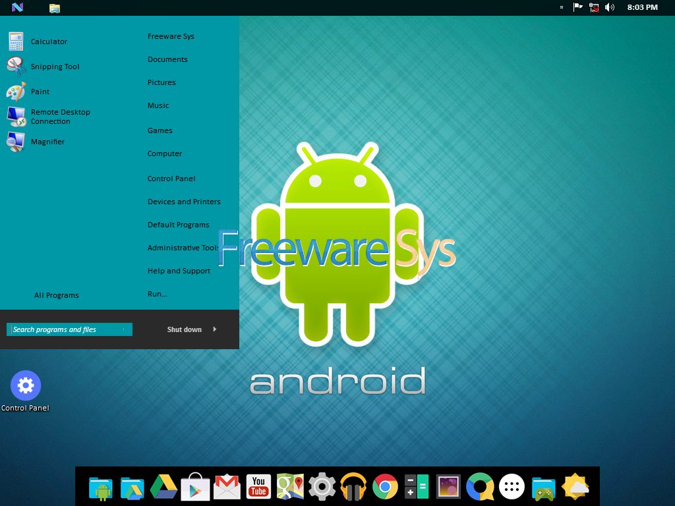Open Computer from start menu

coord(164,154)
